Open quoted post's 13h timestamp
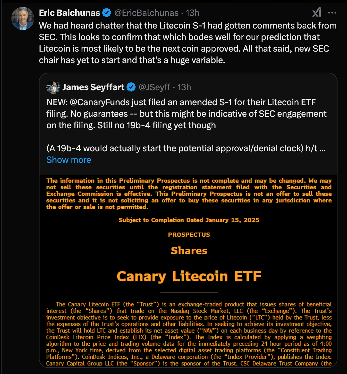Image resolution: width=347 pixels, height=374 pixels. click(184, 87)
